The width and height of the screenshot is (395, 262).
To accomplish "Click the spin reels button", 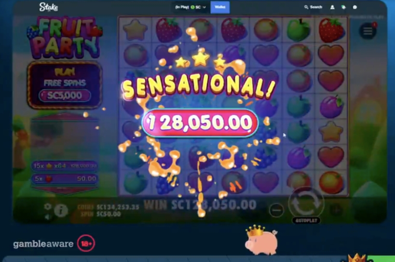I will coord(306,203).
